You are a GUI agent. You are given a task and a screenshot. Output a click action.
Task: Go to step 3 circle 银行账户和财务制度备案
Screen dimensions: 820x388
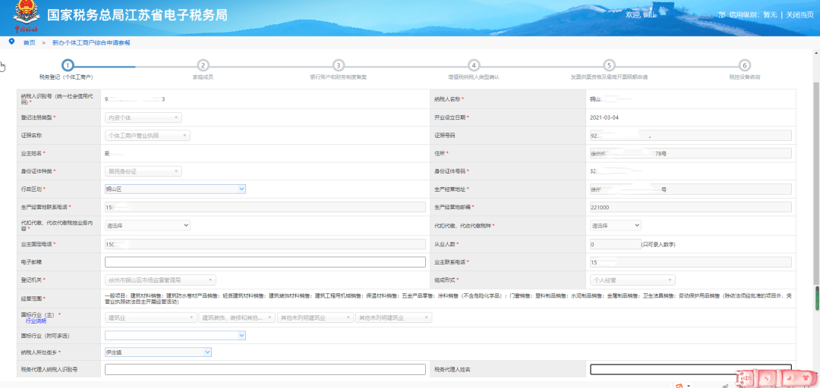339,65
